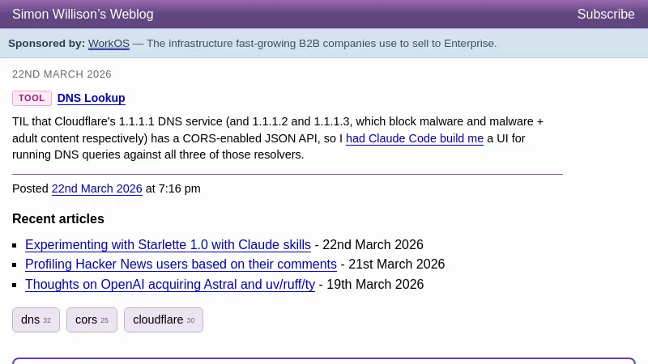
Task: Click the 'Sponsored by:' label in the banner
Action: (46, 44)
